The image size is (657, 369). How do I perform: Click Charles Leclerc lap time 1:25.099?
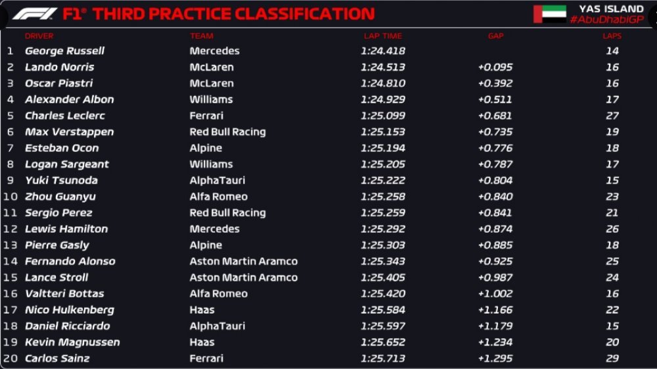pyautogui.click(x=383, y=116)
